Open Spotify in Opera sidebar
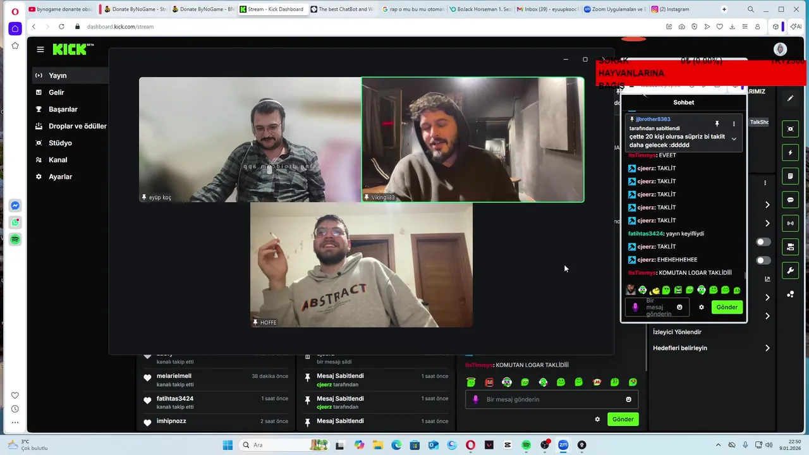Screen dimensions: 809x455 coord(15,240)
